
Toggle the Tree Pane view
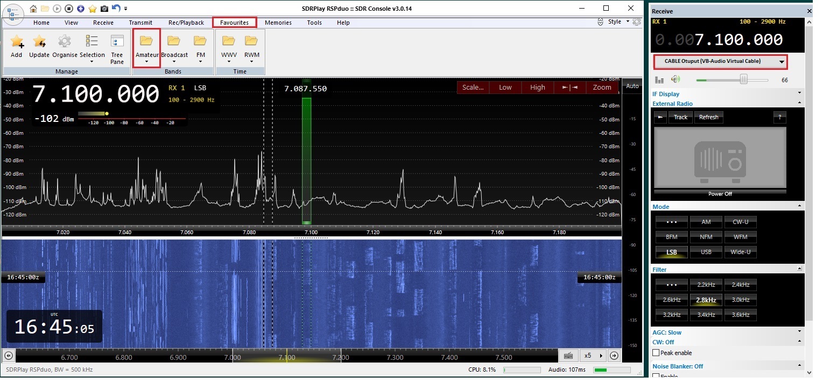(117, 49)
